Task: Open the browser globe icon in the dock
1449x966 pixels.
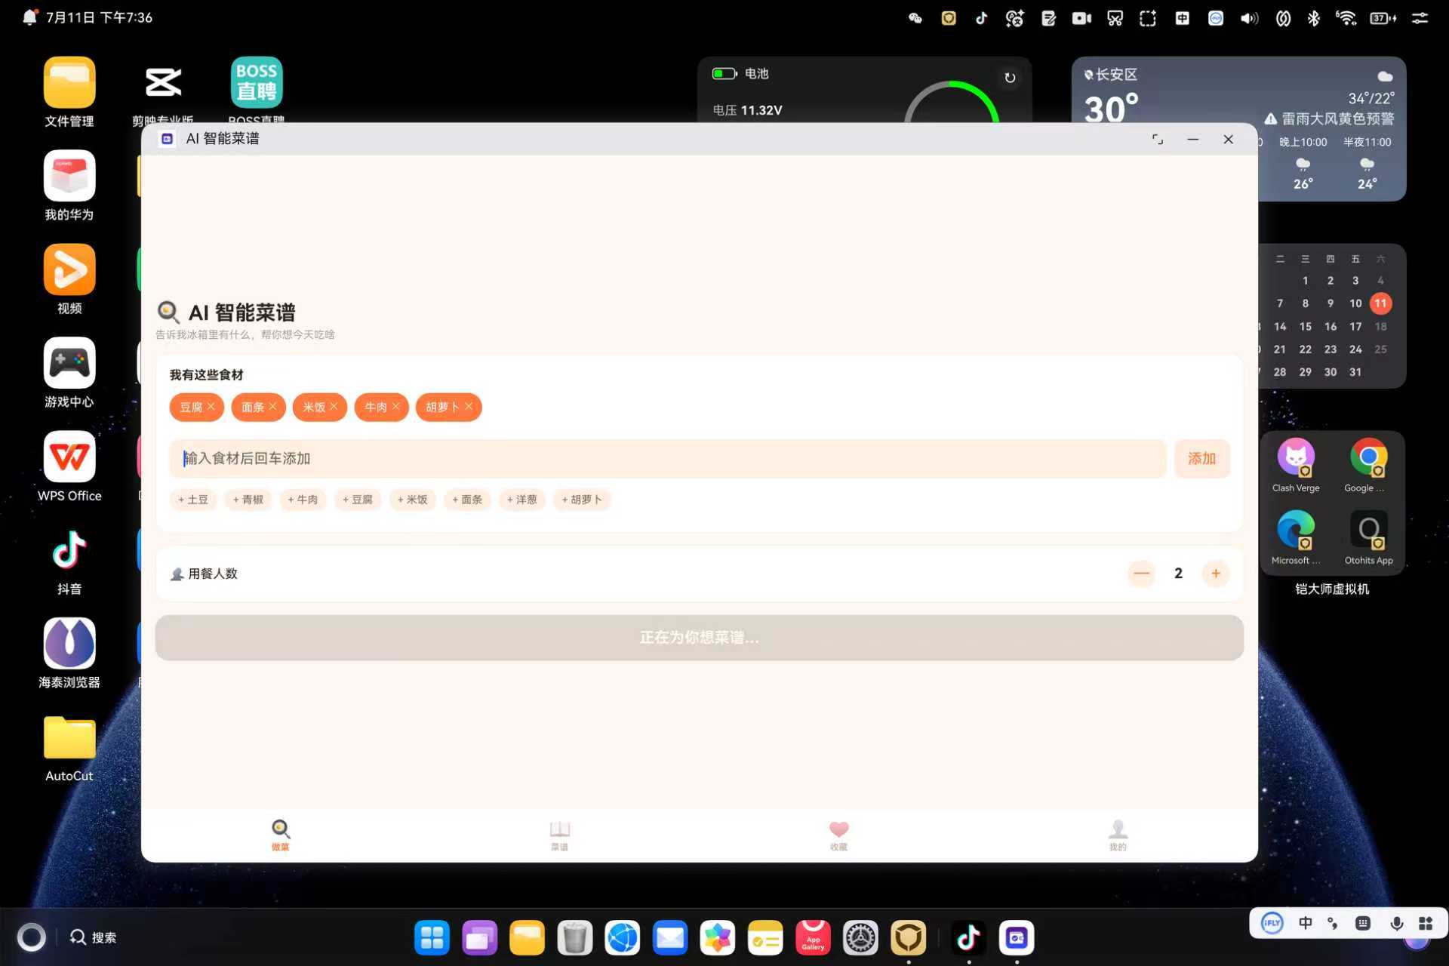Action: point(623,938)
